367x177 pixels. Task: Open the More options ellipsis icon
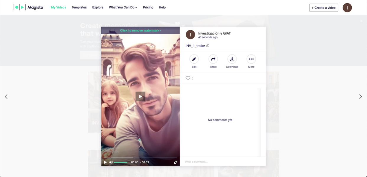click(x=251, y=59)
